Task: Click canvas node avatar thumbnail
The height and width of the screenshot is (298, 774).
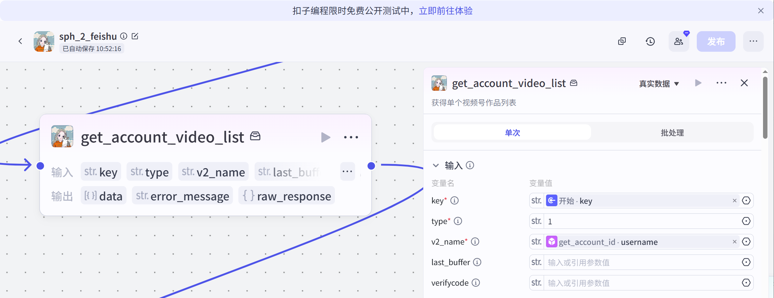Action: [62, 136]
